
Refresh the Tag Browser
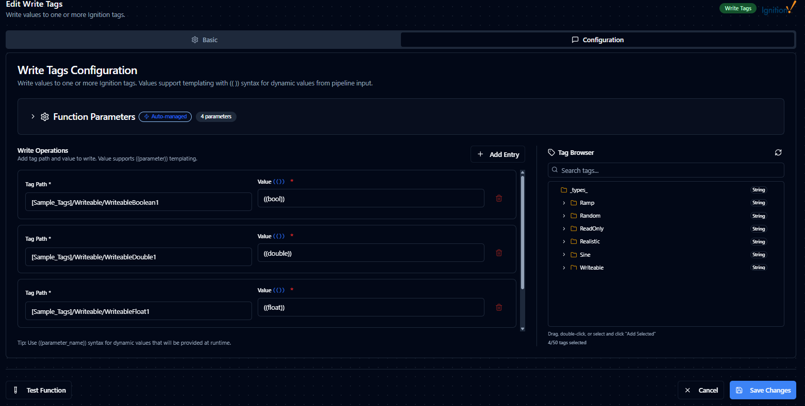[778, 152]
